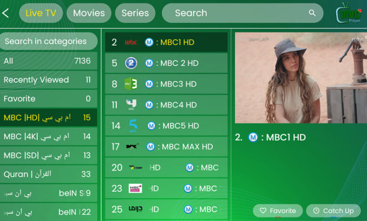Click the back arrow icon
367x221 pixels.
point(6,13)
